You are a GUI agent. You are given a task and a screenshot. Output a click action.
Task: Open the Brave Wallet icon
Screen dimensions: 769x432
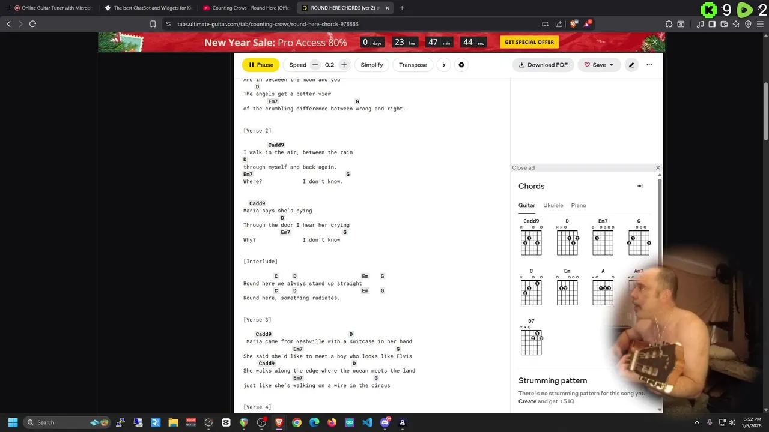coord(724,24)
